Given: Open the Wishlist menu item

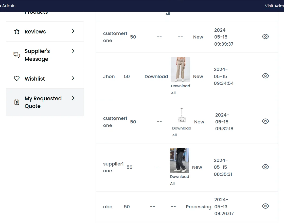Looking at the screenshot, I should click(x=35, y=79).
